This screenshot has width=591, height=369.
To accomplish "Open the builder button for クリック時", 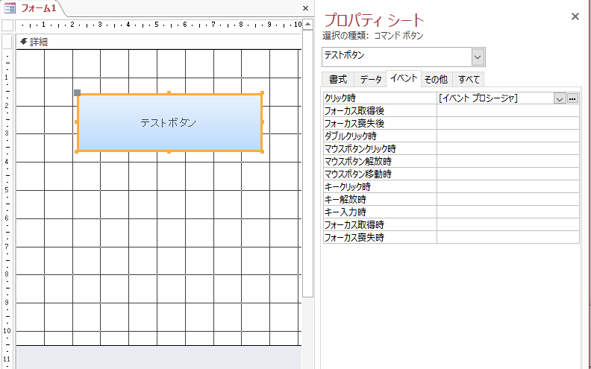I will tap(572, 98).
